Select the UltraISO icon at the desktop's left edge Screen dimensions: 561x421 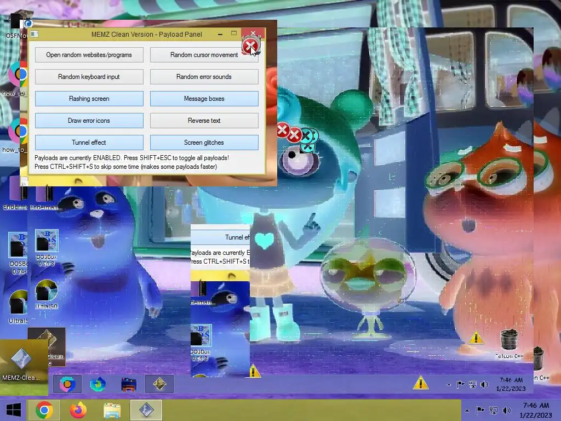[18, 307]
